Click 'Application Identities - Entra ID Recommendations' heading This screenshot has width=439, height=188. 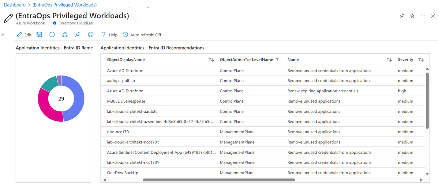click(x=152, y=48)
